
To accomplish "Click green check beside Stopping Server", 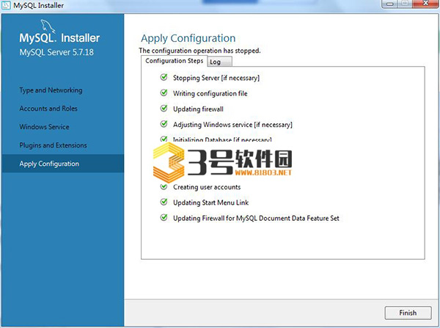I will point(164,77).
